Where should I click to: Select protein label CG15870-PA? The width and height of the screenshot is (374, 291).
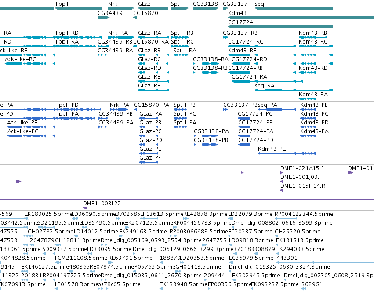152,105
